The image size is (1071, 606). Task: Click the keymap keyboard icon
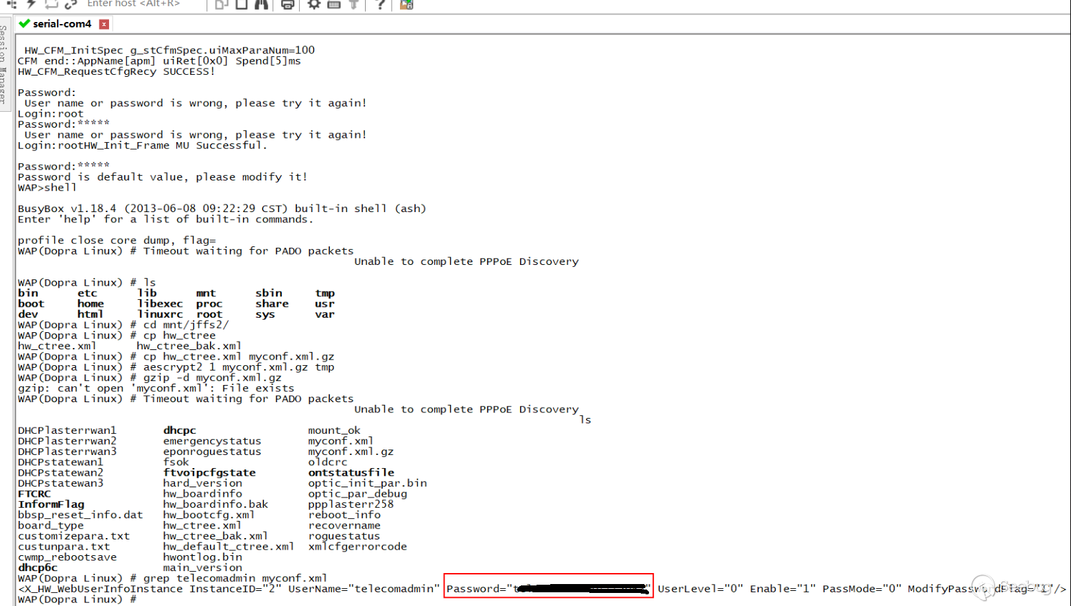[334, 4]
